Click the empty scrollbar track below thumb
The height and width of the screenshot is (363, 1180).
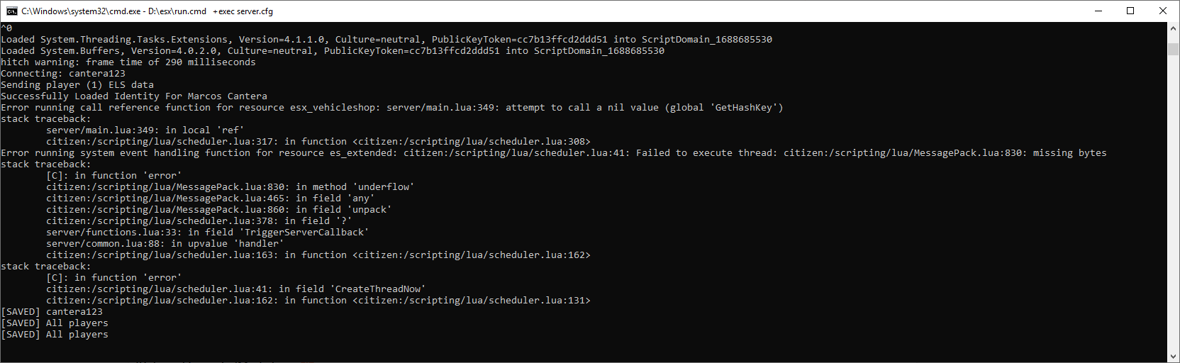1173,202
